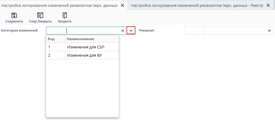
Task: Click the Код column header
Action: pos(55,39)
